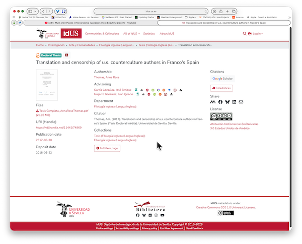Click the Safari address bar
Image resolution: width=302 pixels, height=244 pixels.
coord(151,12)
